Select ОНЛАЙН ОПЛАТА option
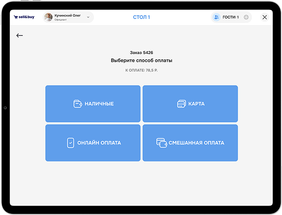 coord(93,143)
